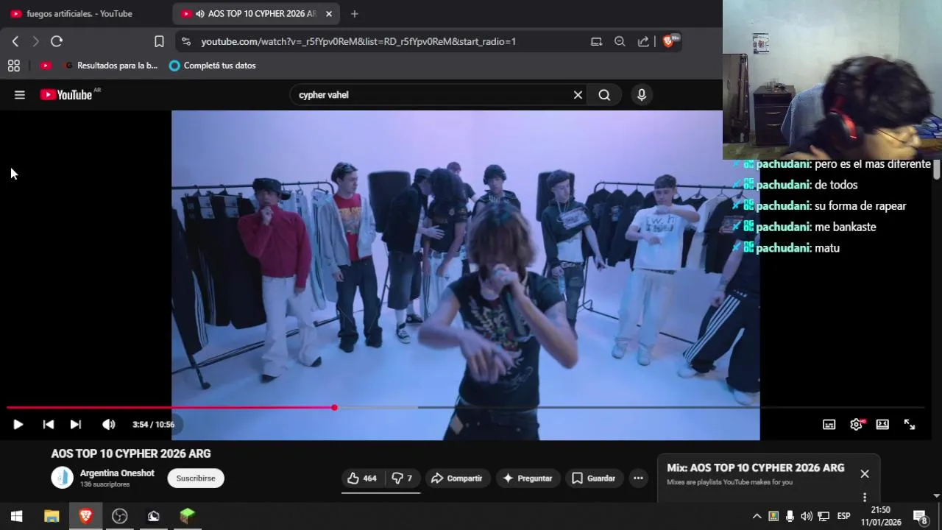Skip to previous video
This screenshot has width=942, height=530.
48,424
